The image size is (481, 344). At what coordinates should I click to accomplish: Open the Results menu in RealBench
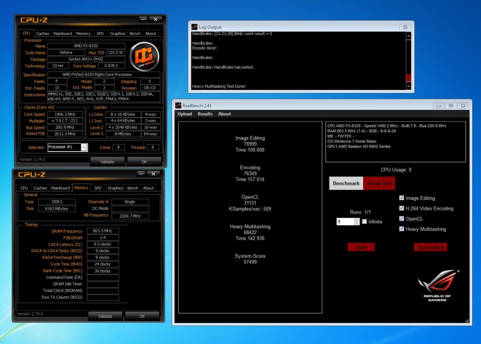click(x=205, y=114)
